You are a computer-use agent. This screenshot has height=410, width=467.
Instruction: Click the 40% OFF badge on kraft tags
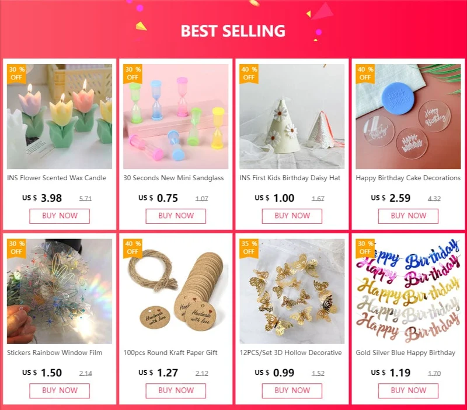click(x=133, y=248)
